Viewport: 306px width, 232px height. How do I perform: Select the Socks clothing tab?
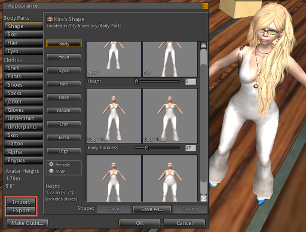[23, 93]
